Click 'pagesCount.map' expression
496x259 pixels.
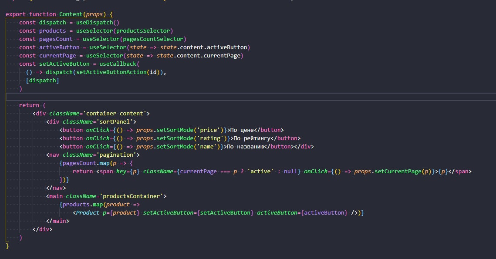(86, 163)
